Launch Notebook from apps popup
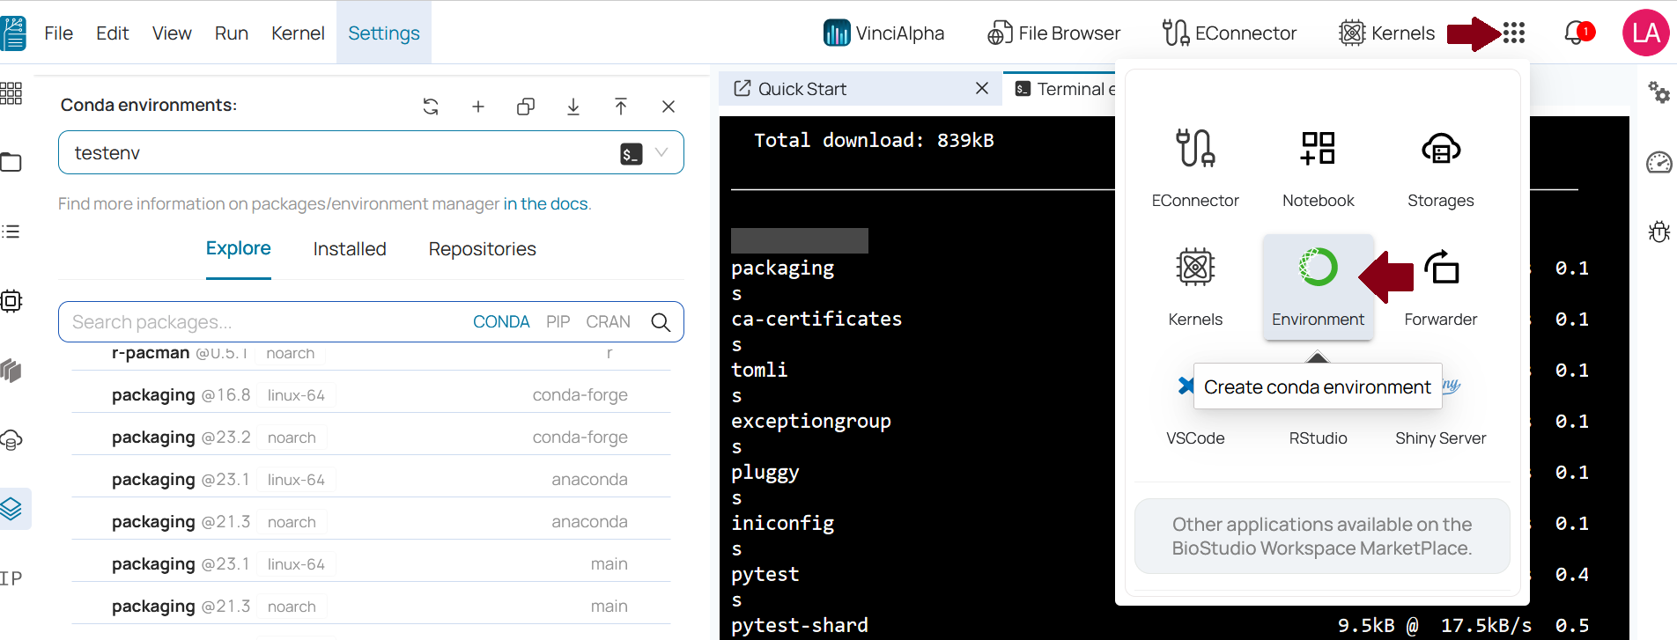This screenshot has height=640, width=1677. 1319,167
